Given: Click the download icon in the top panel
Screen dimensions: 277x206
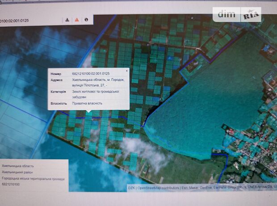Looking at the screenshot, I should coord(67,20).
